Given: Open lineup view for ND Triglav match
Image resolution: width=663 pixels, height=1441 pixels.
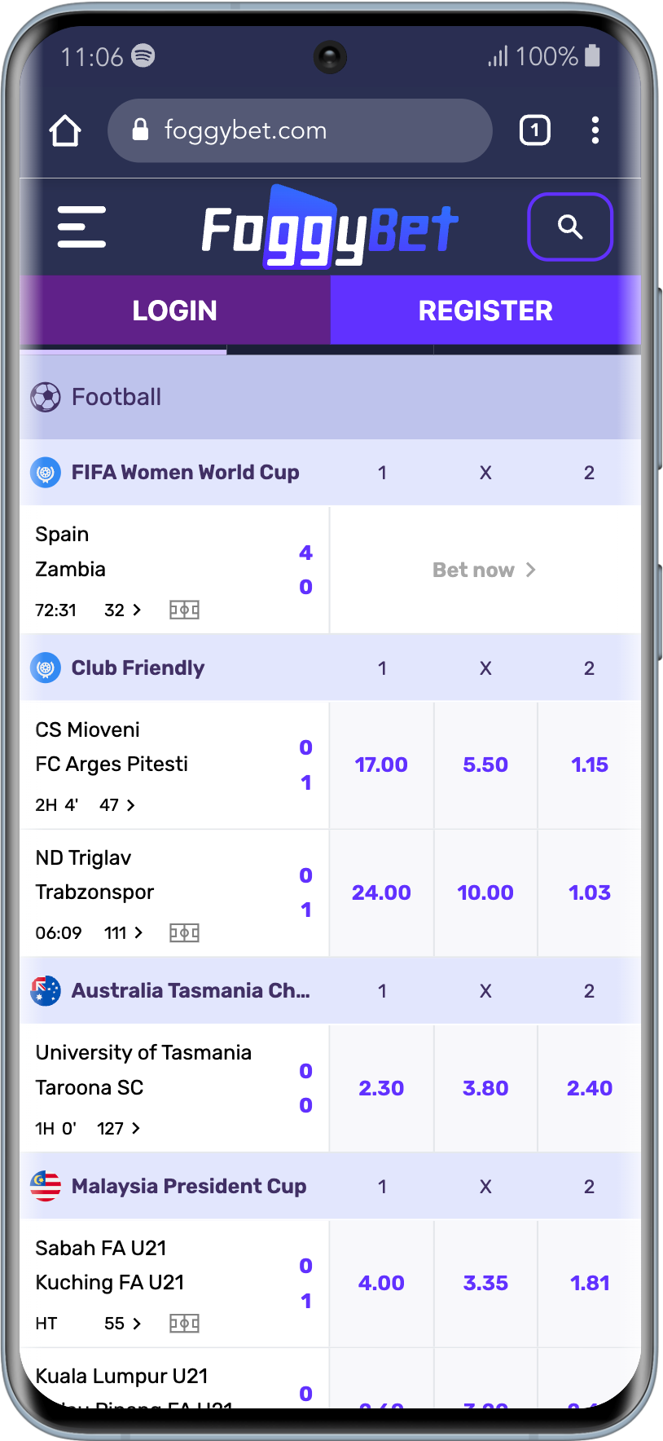Looking at the screenshot, I should point(184,932).
